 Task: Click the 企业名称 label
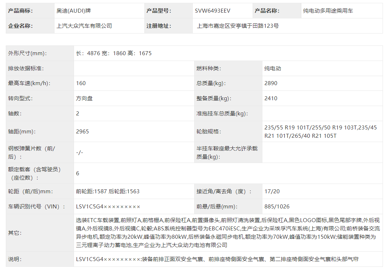tap(20, 26)
